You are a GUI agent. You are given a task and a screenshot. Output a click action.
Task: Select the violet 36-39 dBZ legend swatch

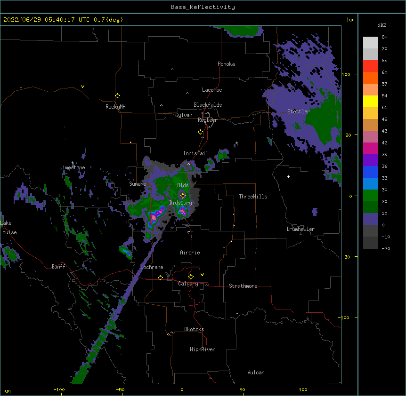(x=370, y=160)
